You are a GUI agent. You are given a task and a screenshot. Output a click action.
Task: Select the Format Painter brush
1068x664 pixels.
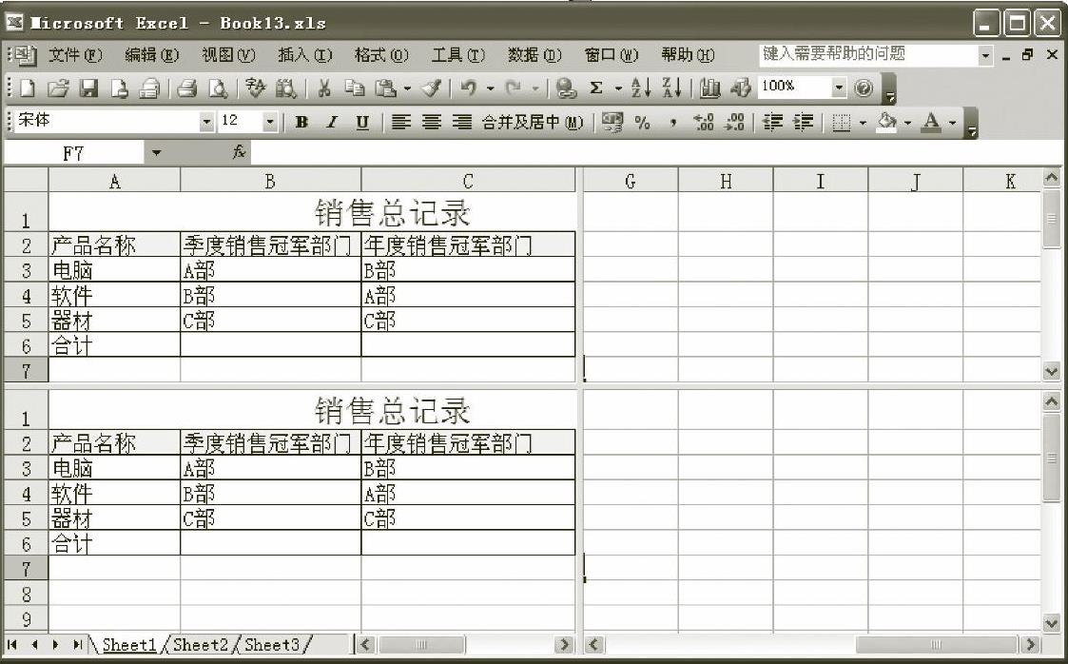coord(432,88)
